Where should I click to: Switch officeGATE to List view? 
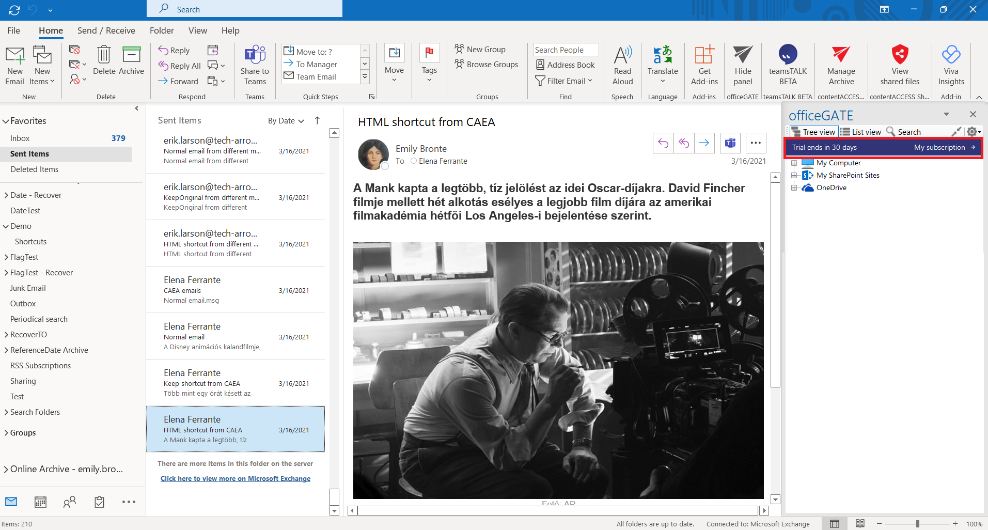[861, 132]
